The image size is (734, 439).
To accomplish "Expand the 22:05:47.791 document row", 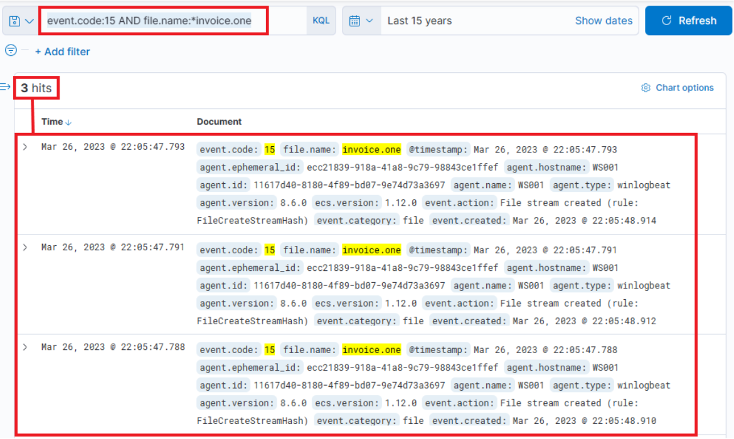I will click(x=25, y=247).
